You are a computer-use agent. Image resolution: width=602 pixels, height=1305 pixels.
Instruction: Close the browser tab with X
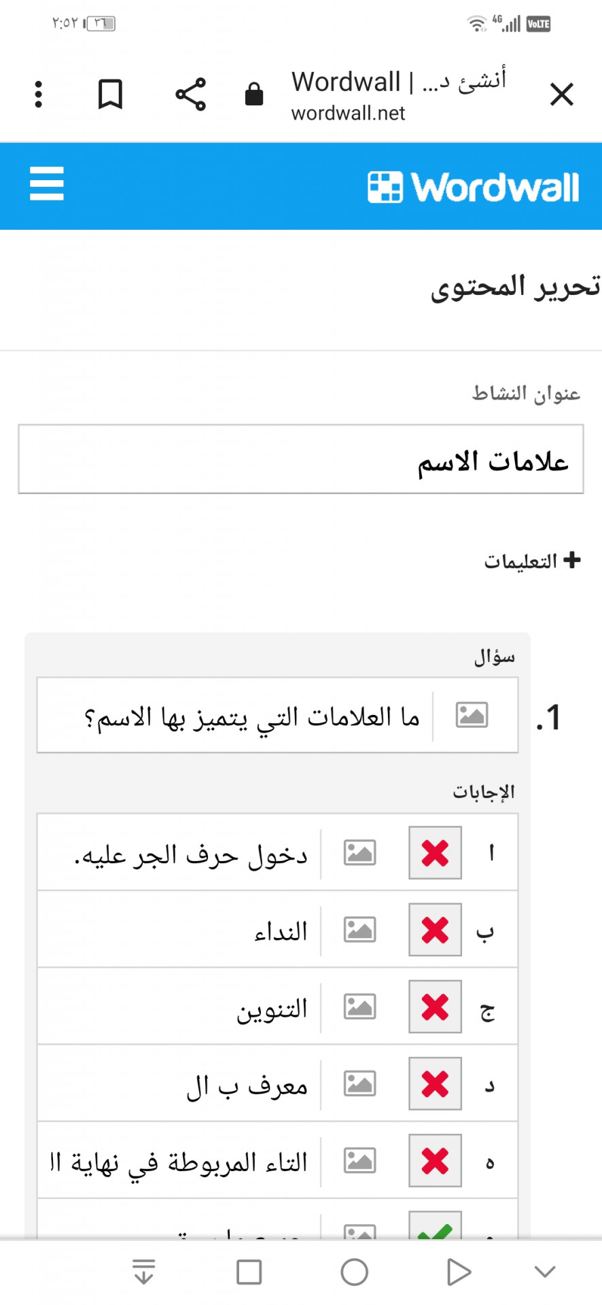pyautogui.click(x=562, y=94)
